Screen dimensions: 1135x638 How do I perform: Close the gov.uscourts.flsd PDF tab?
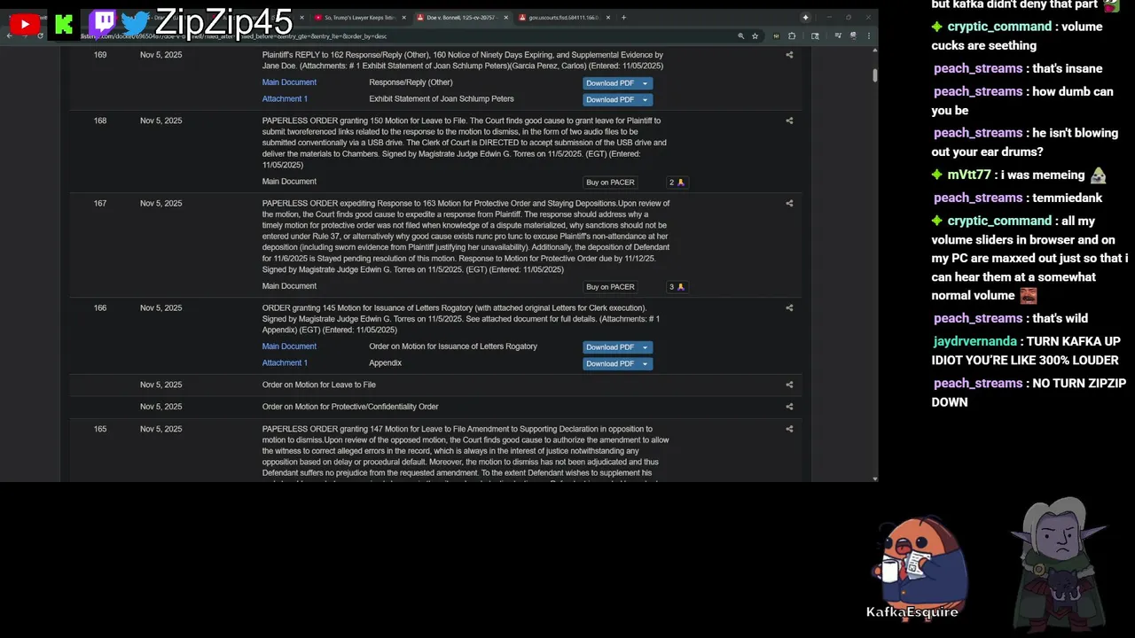tap(609, 17)
